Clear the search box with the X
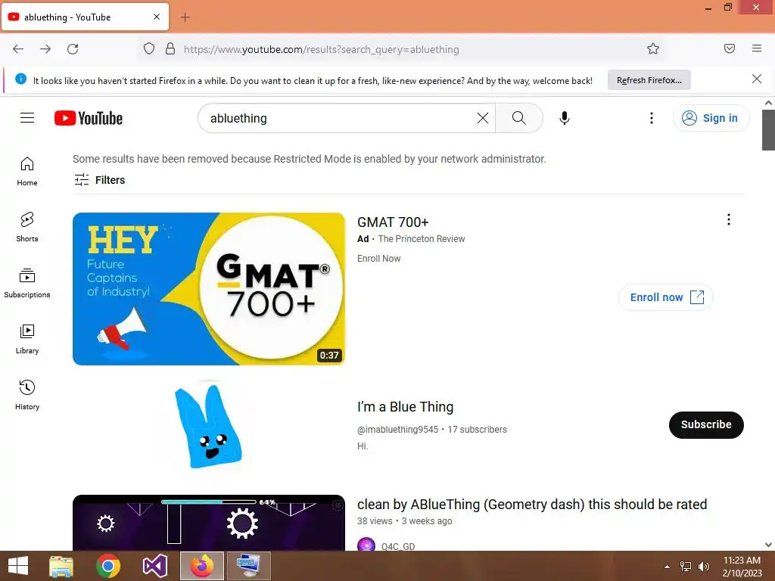The height and width of the screenshot is (581, 775). tap(482, 117)
